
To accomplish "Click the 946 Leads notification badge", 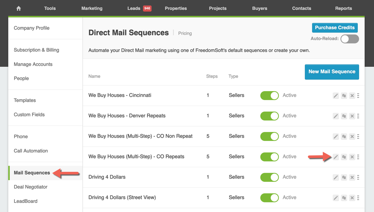I will coord(147,8).
